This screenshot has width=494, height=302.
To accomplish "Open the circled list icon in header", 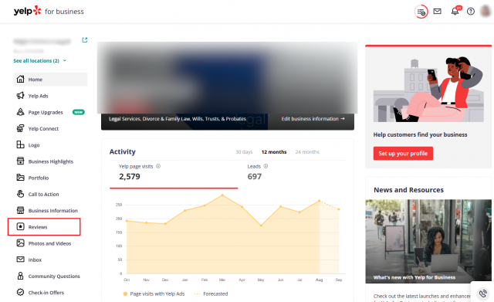I will [x=421, y=12].
